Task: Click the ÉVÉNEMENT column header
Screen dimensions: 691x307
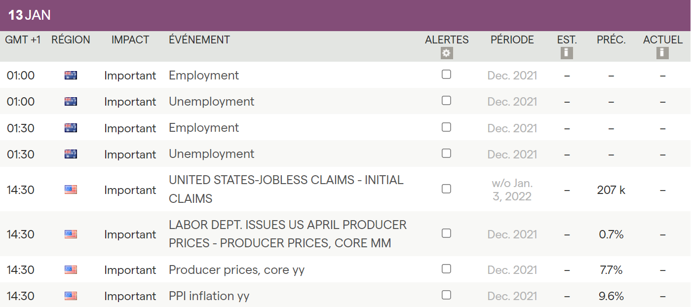Action: click(199, 40)
